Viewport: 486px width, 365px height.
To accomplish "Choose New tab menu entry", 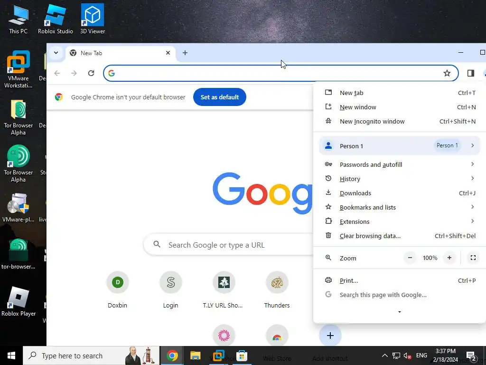I will 400,93.
